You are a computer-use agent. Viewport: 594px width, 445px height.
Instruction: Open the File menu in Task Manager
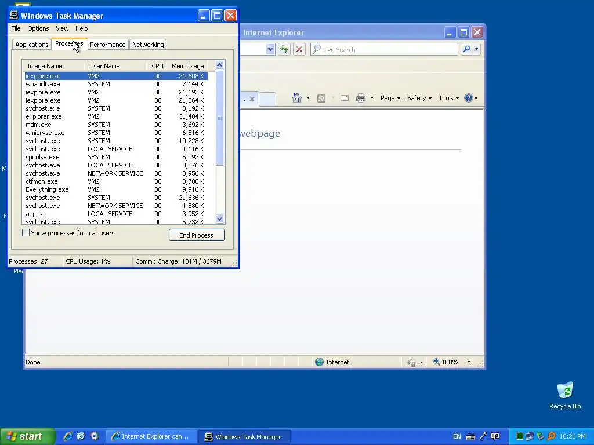pyautogui.click(x=16, y=28)
